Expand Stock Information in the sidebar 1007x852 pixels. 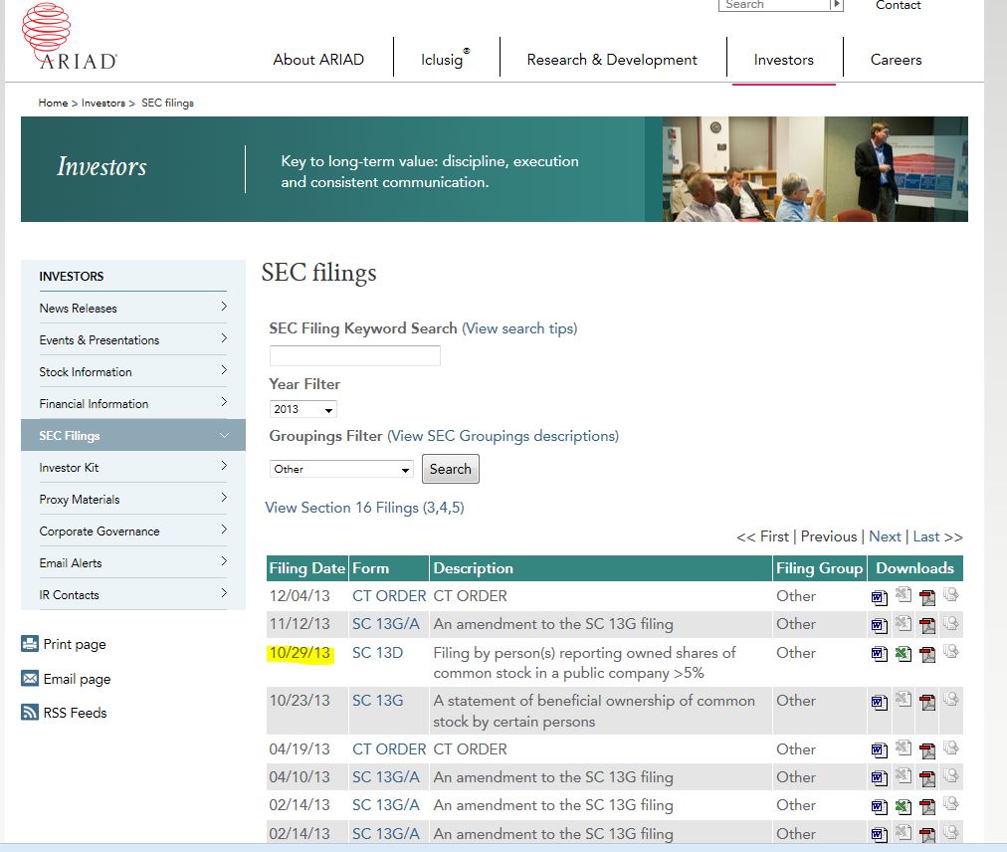pyautogui.click(x=224, y=371)
